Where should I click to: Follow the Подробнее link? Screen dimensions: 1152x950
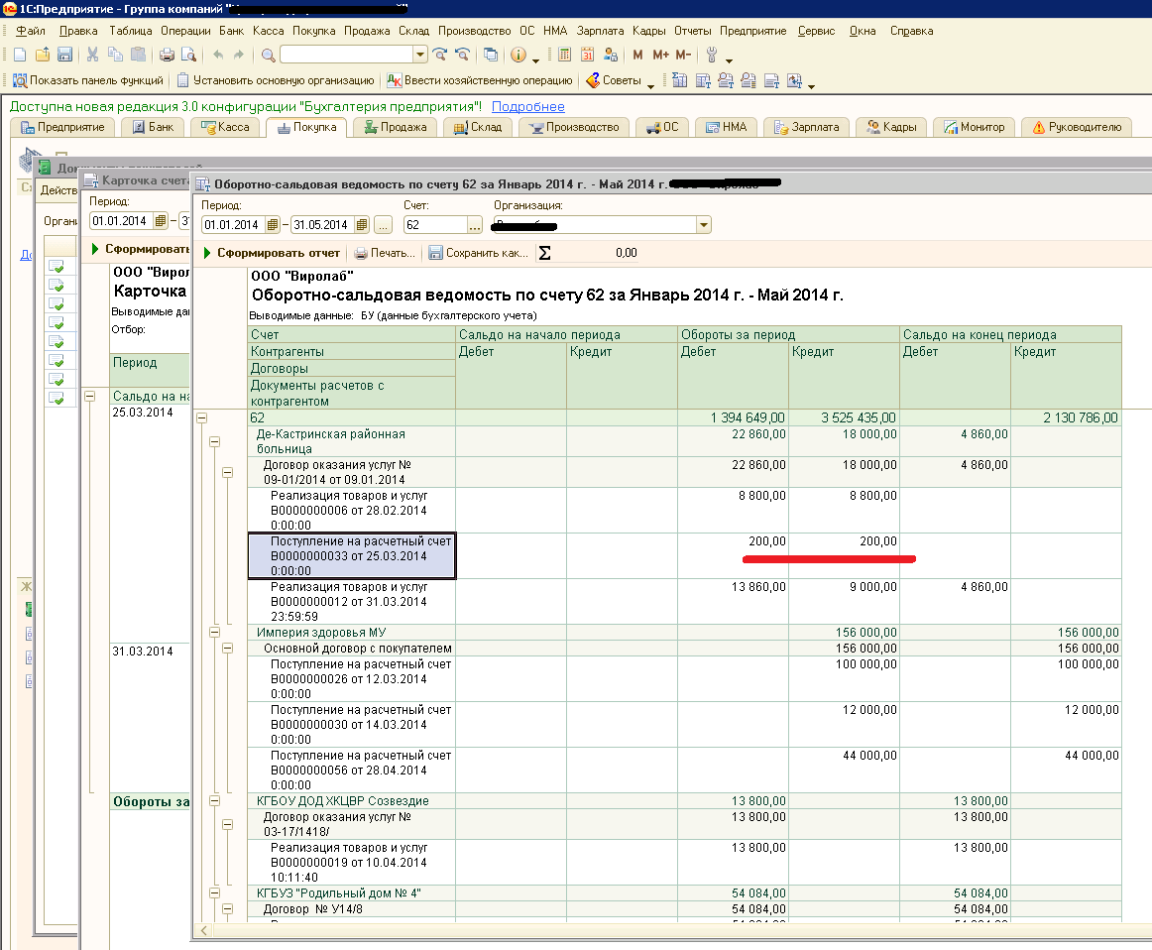point(527,106)
